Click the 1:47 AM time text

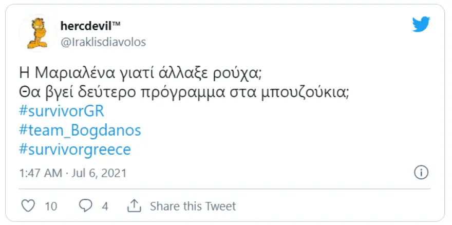pos(40,172)
